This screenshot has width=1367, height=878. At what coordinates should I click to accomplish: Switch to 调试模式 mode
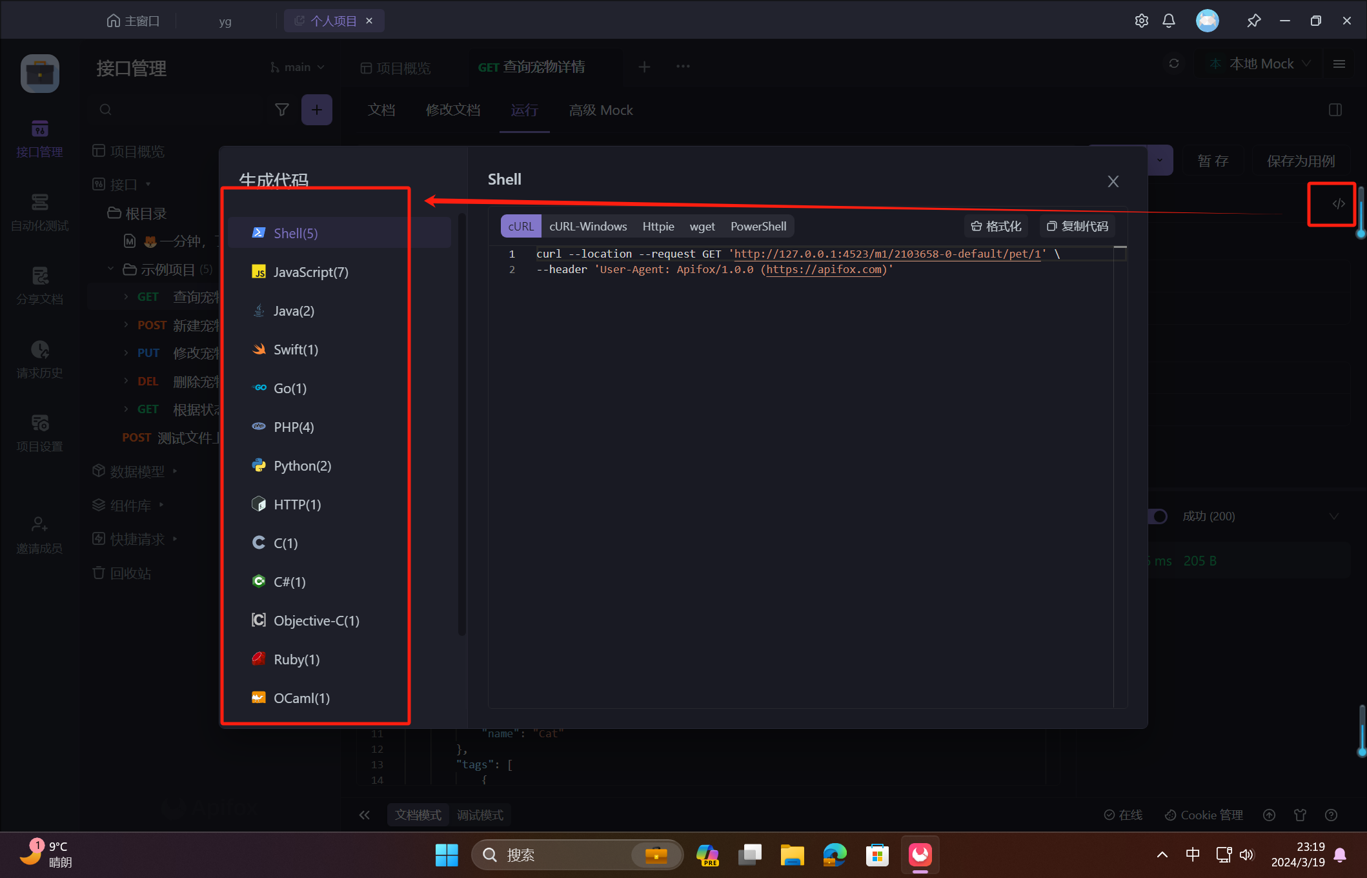coord(480,815)
